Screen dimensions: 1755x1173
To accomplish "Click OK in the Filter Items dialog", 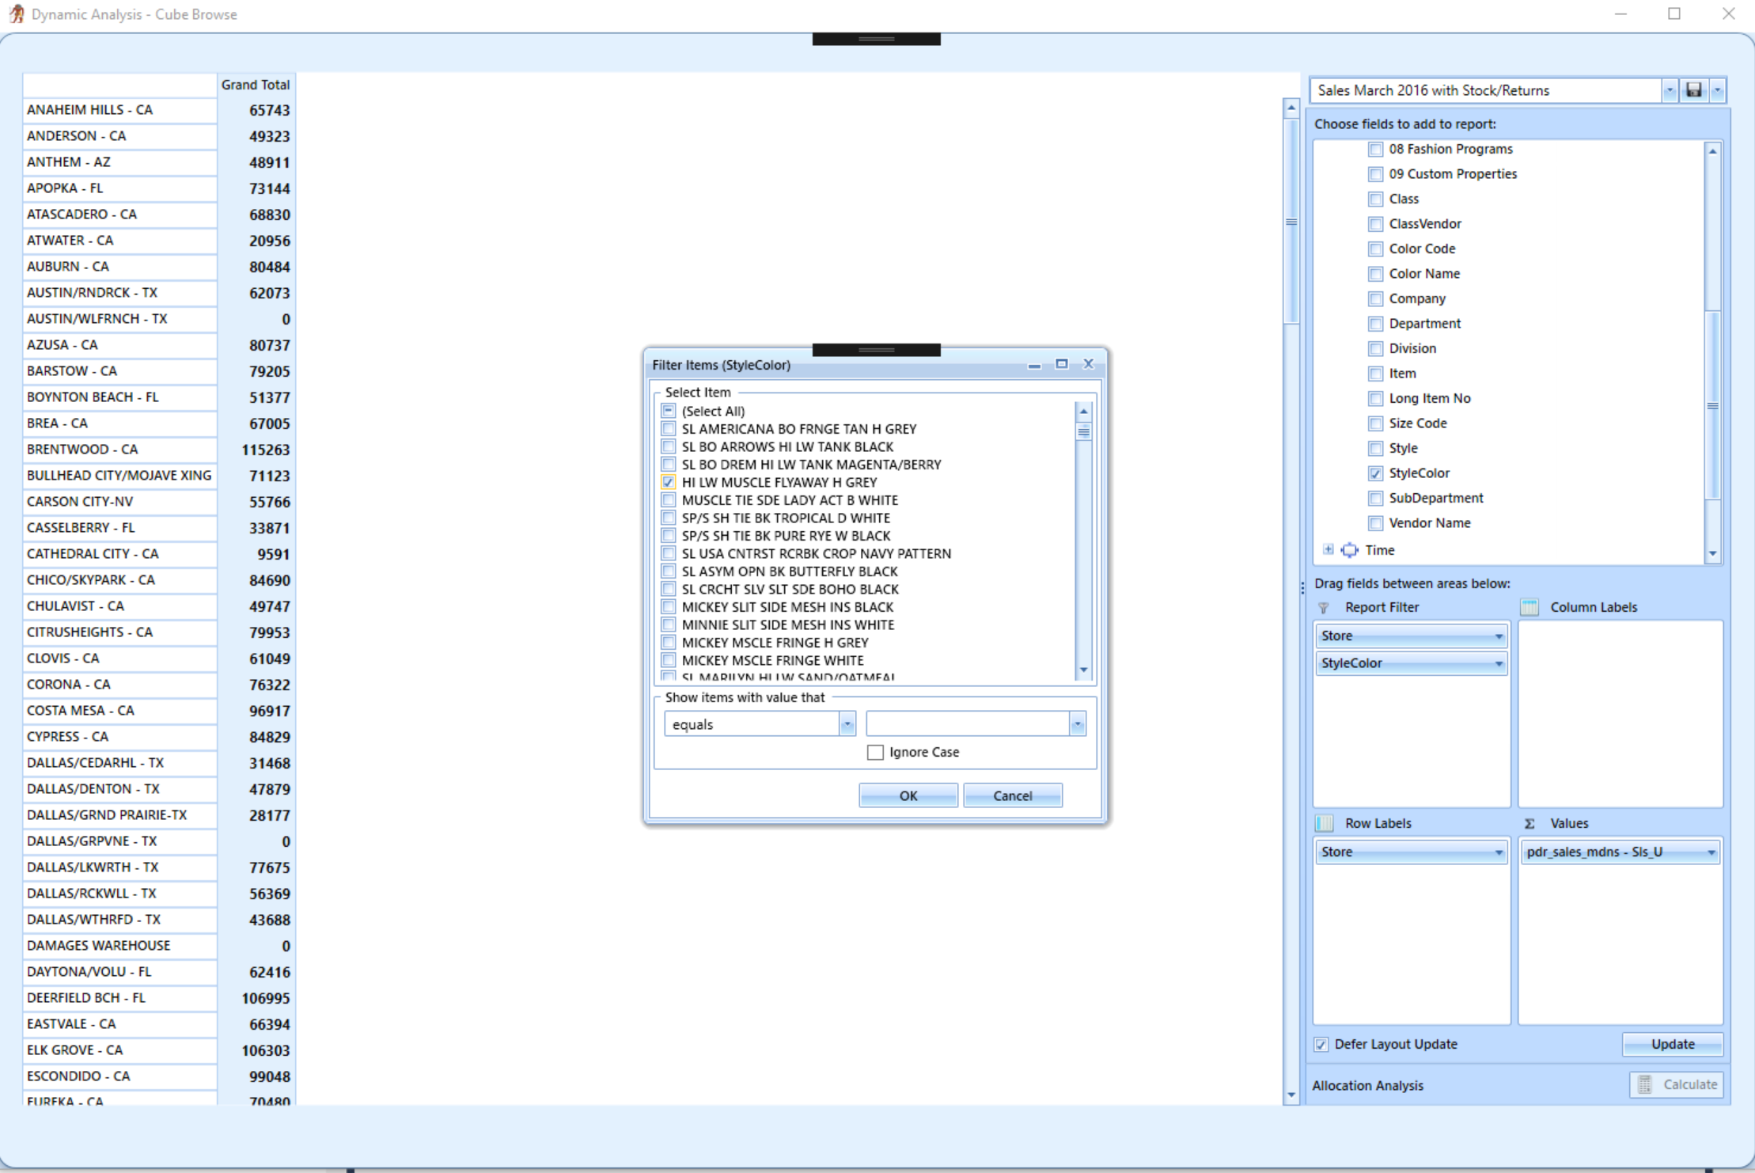I will (908, 795).
